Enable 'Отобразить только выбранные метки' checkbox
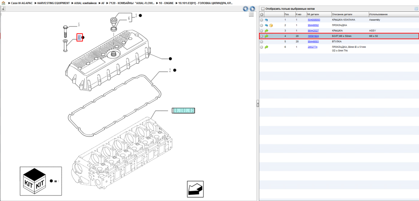Viewport: 419px width, 201px height. point(263,8)
